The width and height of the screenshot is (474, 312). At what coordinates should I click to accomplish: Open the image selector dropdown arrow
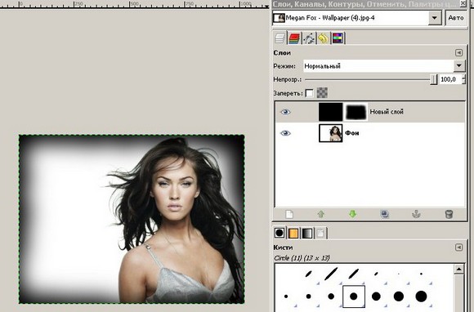[435, 18]
